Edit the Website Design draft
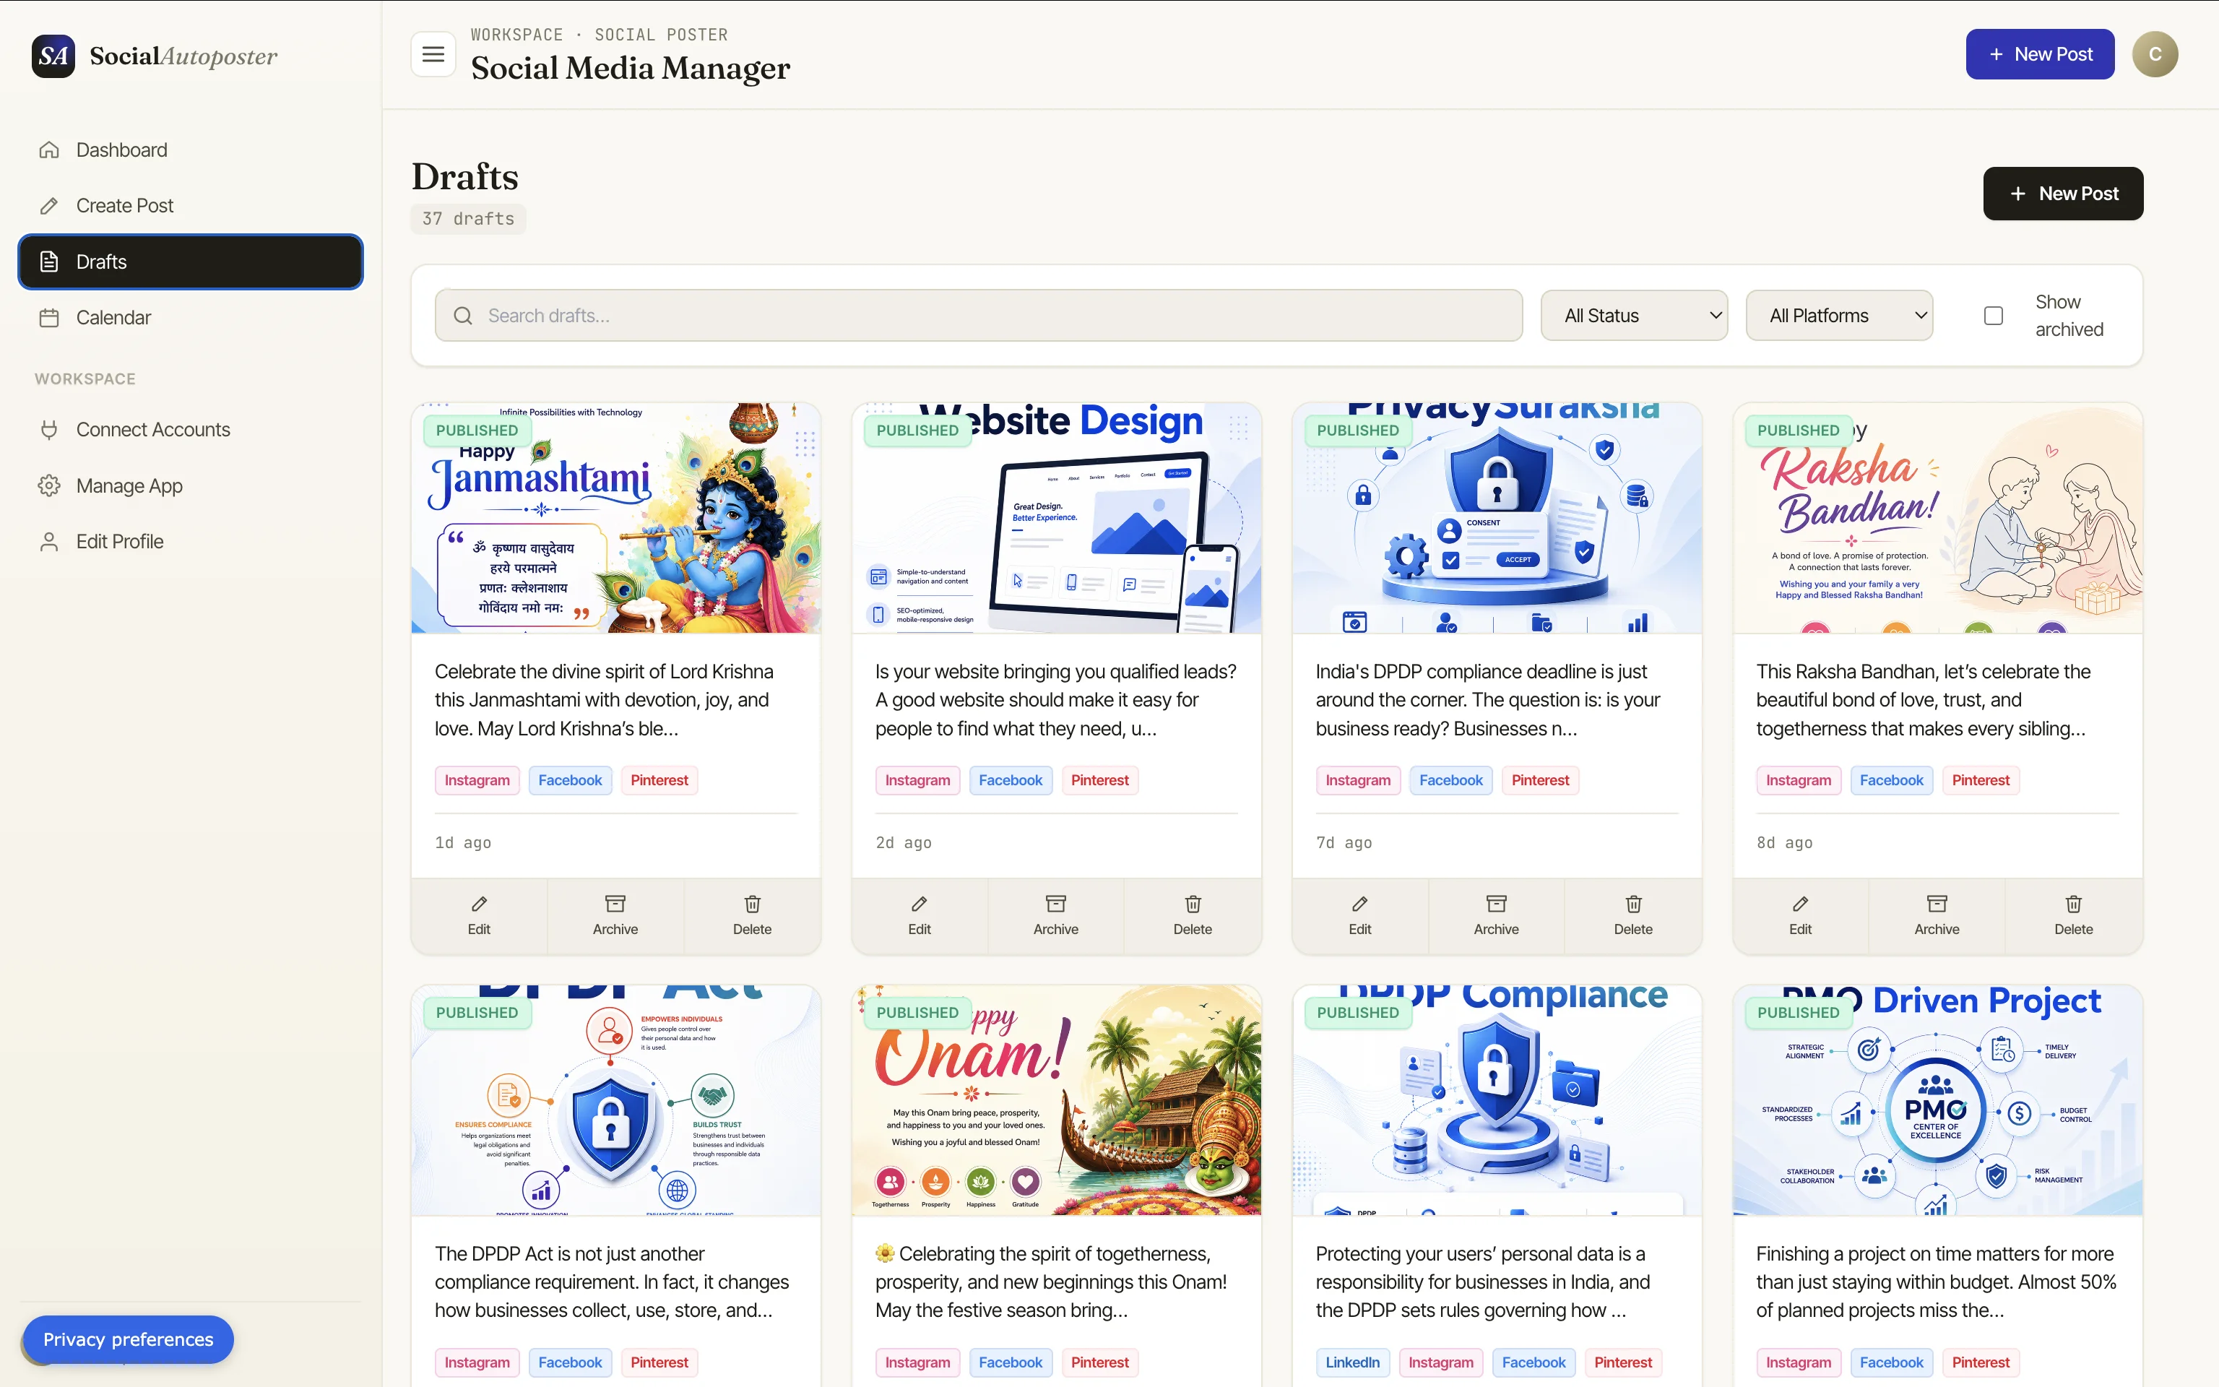 point(919,915)
